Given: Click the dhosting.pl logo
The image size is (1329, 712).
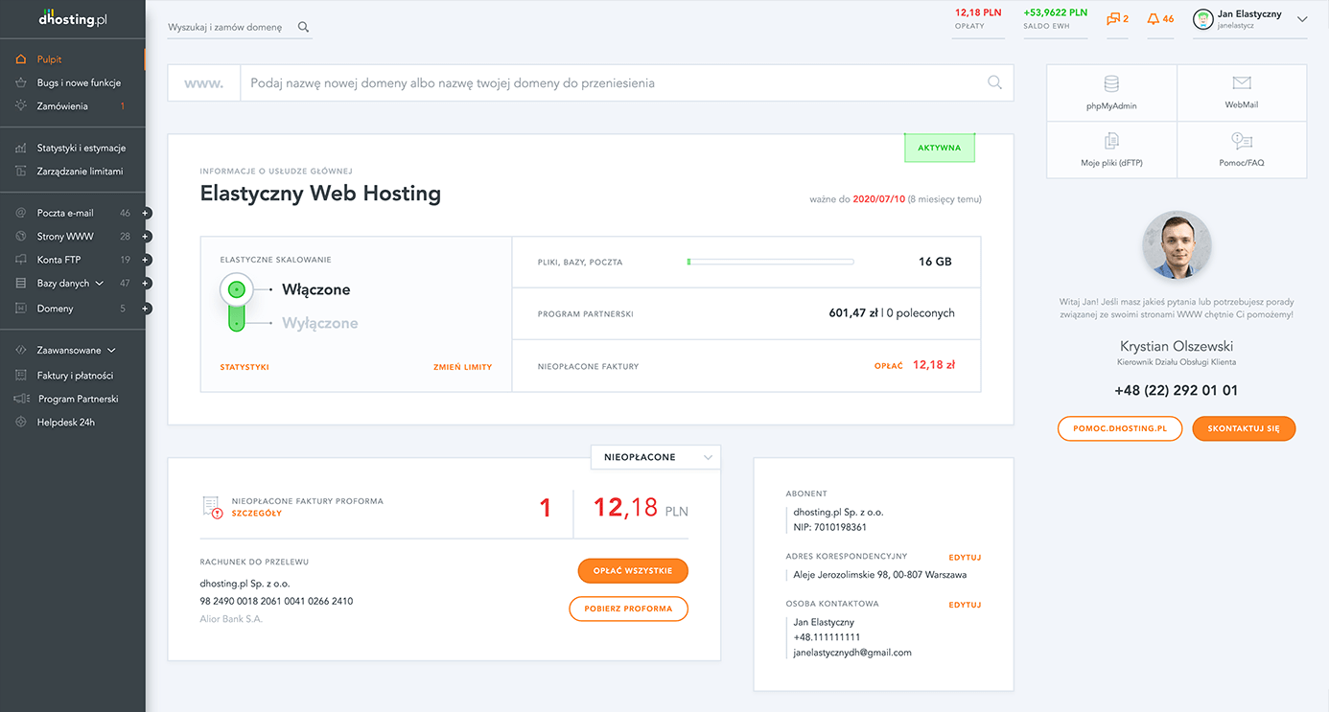Looking at the screenshot, I should click(73, 18).
